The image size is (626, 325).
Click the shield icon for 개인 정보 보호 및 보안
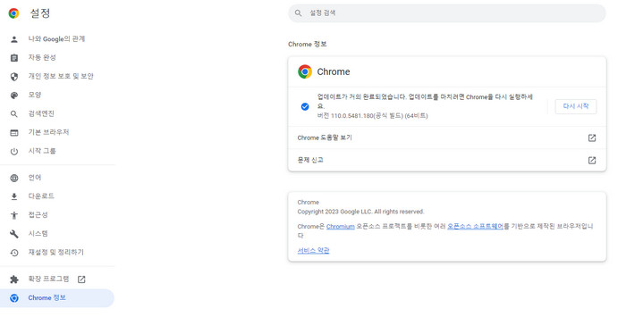tap(14, 77)
